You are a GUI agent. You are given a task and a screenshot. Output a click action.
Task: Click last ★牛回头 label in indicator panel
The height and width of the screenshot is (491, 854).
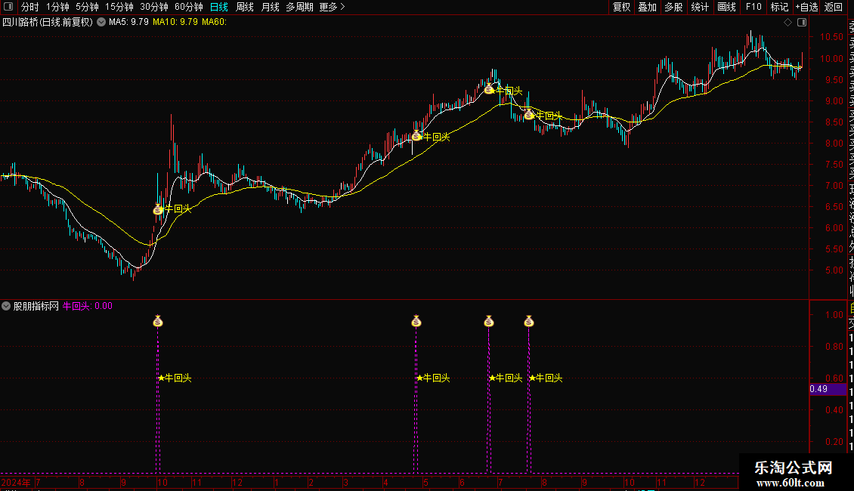click(x=546, y=378)
